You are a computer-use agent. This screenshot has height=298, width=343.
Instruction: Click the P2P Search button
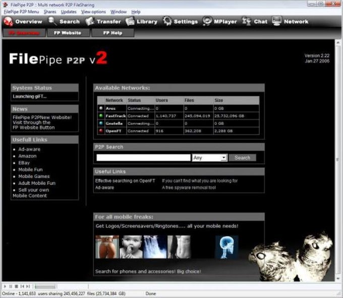click(x=242, y=158)
